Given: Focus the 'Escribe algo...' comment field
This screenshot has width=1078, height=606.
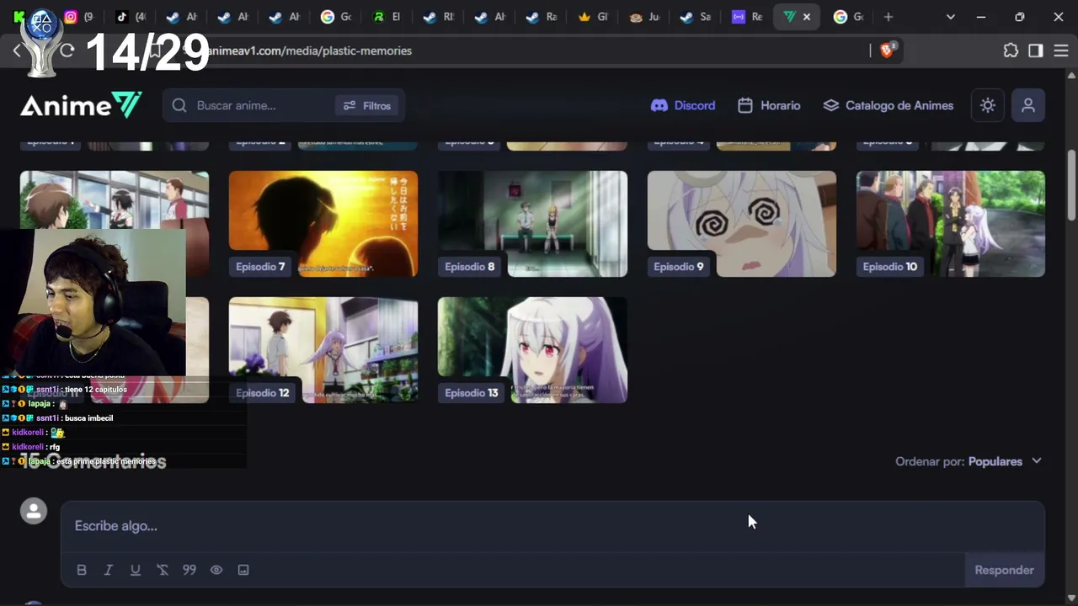Looking at the screenshot, I should (552, 526).
